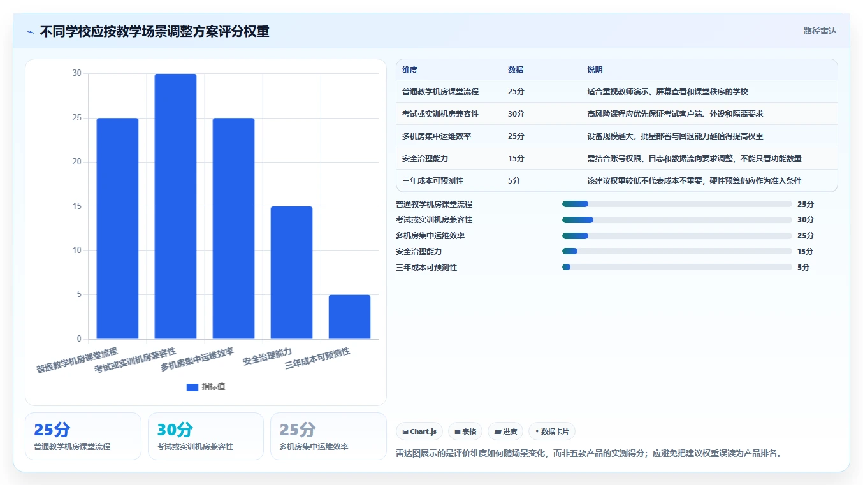Click the 5分 value in the table
863x485 pixels.
514,181
